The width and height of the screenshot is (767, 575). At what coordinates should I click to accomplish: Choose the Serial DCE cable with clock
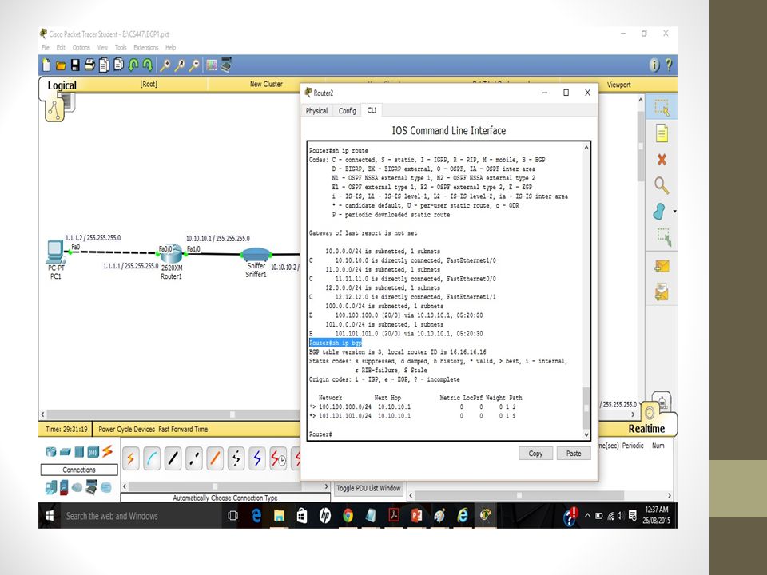click(278, 458)
